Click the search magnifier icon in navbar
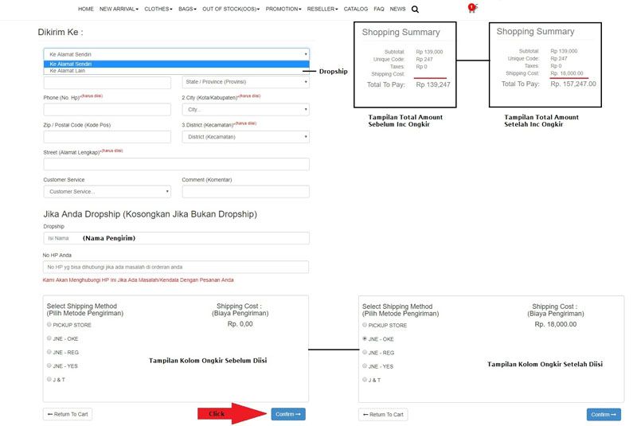Image resolution: width=637 pixels, height=426 pixels. coord(415,10)
